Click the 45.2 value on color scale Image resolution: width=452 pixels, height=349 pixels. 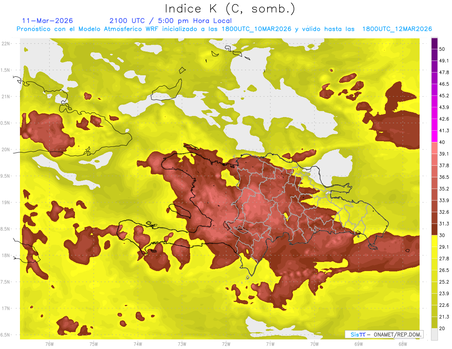tap(444, 96)
